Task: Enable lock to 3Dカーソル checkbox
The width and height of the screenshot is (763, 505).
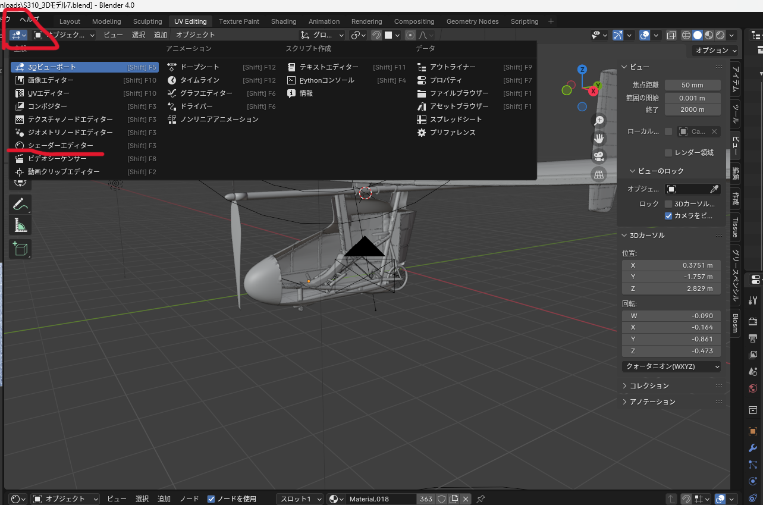Action: point(668,204)
